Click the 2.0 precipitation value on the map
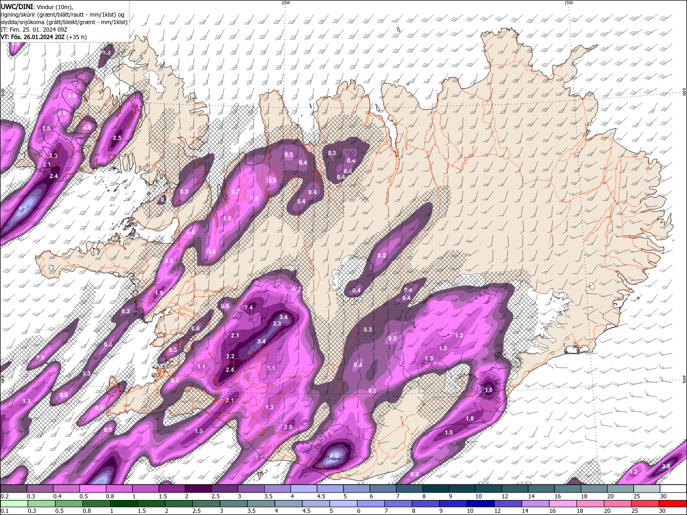687x515 pixels. pos(288,427)
